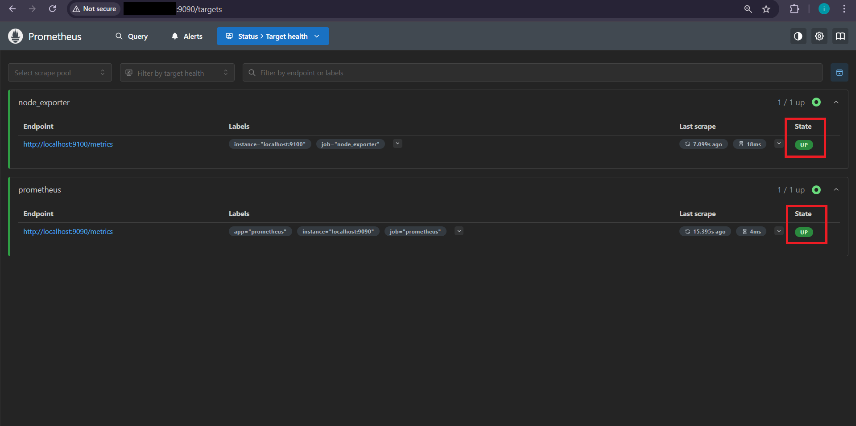The height and width of the screenshot is (426, 856).
Task: Expand labels for the node_exporter target
Action: (397, 143)
